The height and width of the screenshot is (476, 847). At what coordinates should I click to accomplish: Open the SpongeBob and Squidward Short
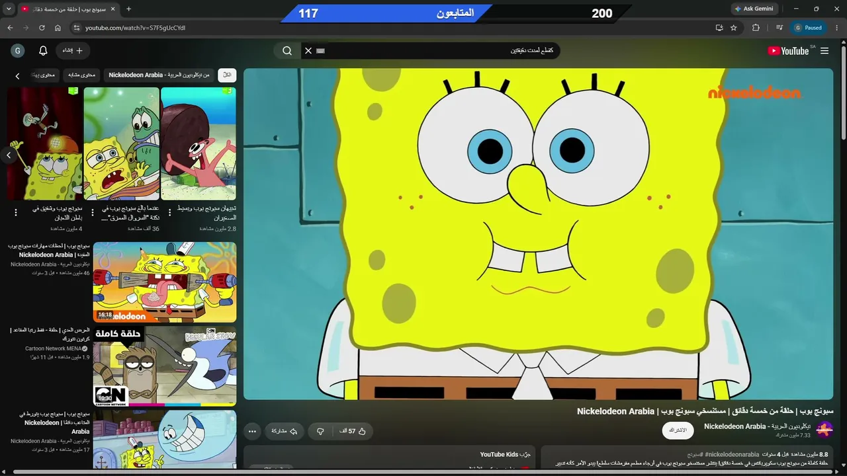pos(45,143)
